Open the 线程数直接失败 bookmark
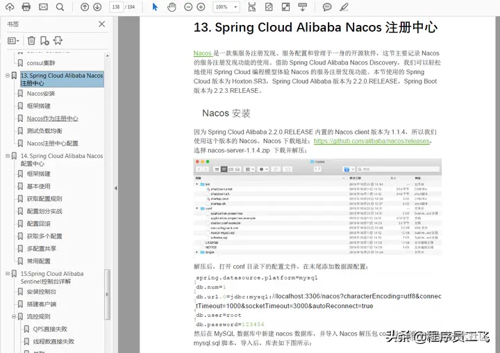This screenshot has height=353, width=500. [53, 341]
